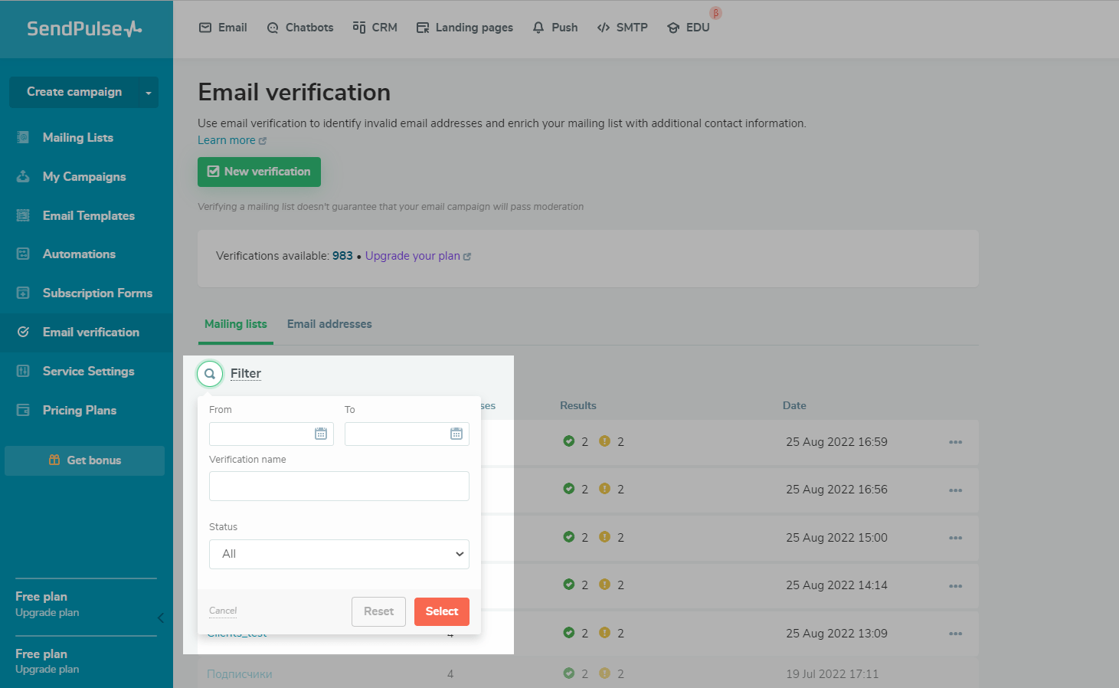
Task: Expand the Create campaign dropdown arrow
Action: pos(148,93)
